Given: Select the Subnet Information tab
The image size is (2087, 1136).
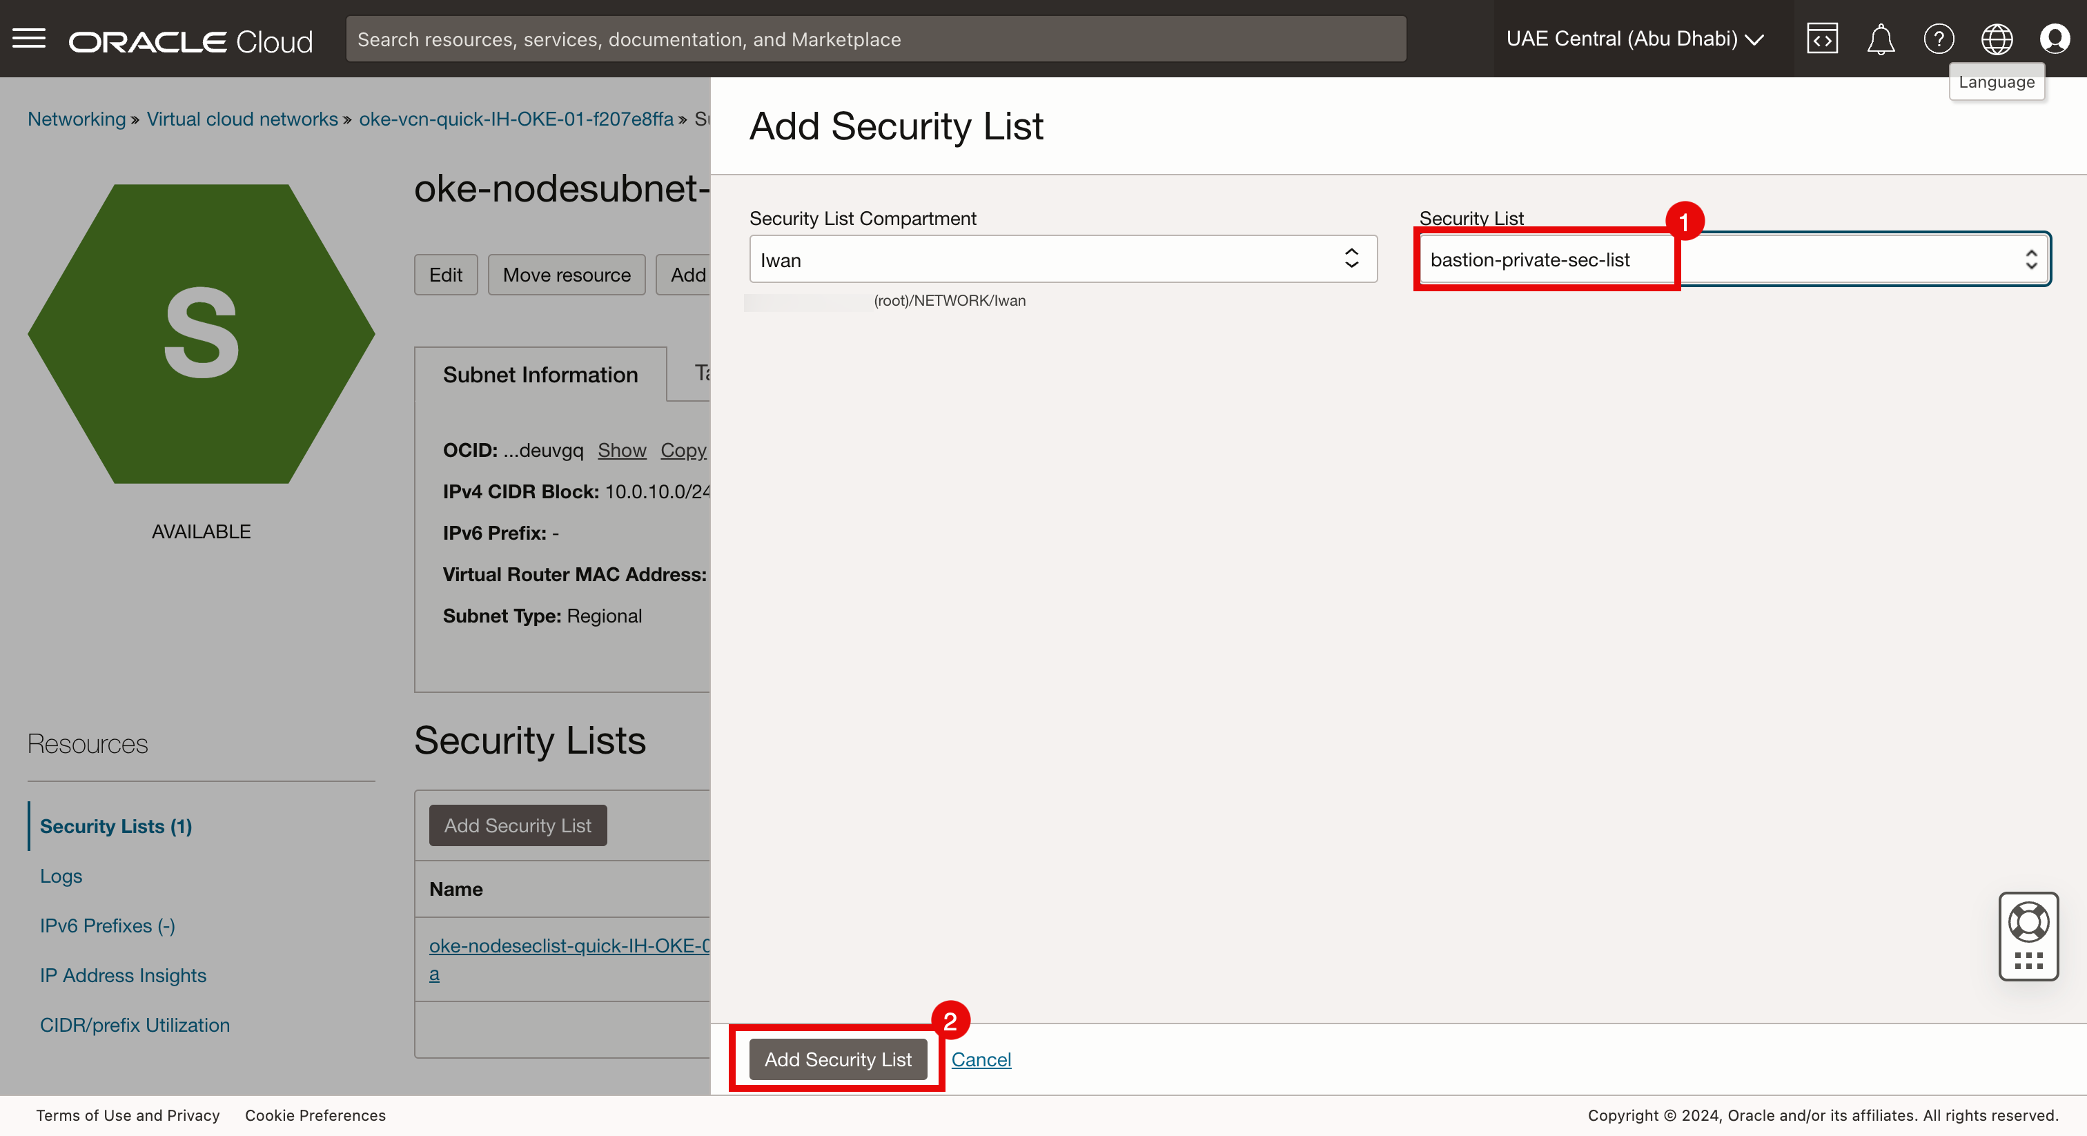Looking at the screenshot, I should [540, 374].
